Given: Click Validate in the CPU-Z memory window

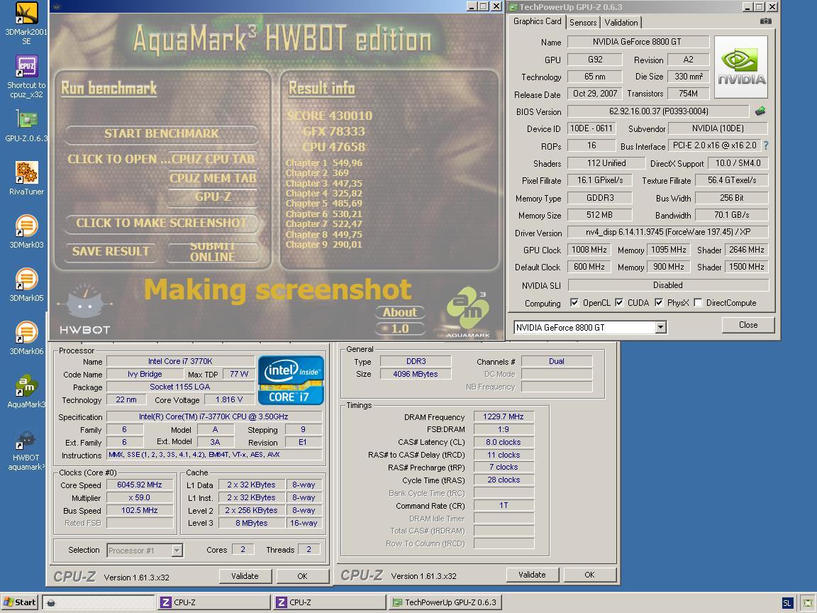Looking at the screenshot, I should point(532,575).
